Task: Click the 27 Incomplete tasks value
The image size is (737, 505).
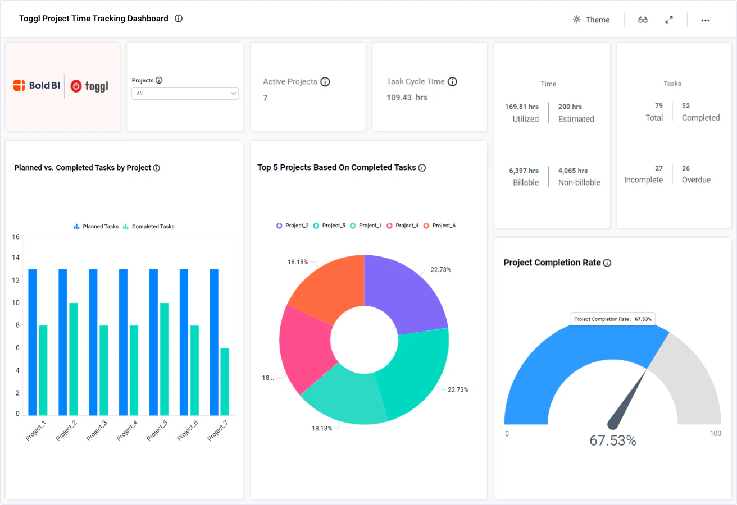Action: coord(659,168)
